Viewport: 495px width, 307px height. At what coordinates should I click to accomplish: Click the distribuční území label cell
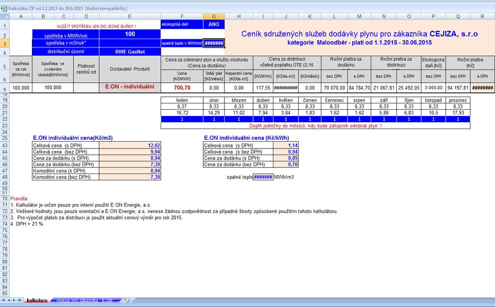66,52
